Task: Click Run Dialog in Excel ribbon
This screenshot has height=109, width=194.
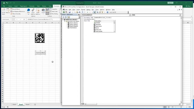Action: (54, 14)
